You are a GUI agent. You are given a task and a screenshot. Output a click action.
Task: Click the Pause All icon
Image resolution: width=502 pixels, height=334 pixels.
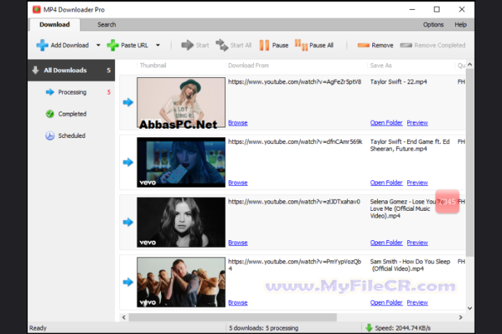pyautogui.click(x=301, y=45)
